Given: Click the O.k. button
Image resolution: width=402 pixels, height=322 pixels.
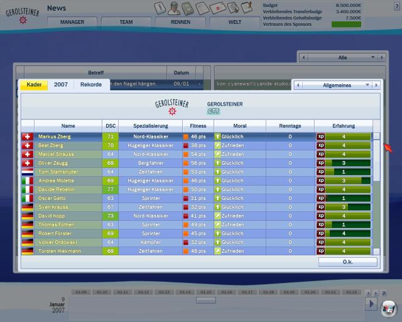Looking at the screenshot, I should (347, 262).
